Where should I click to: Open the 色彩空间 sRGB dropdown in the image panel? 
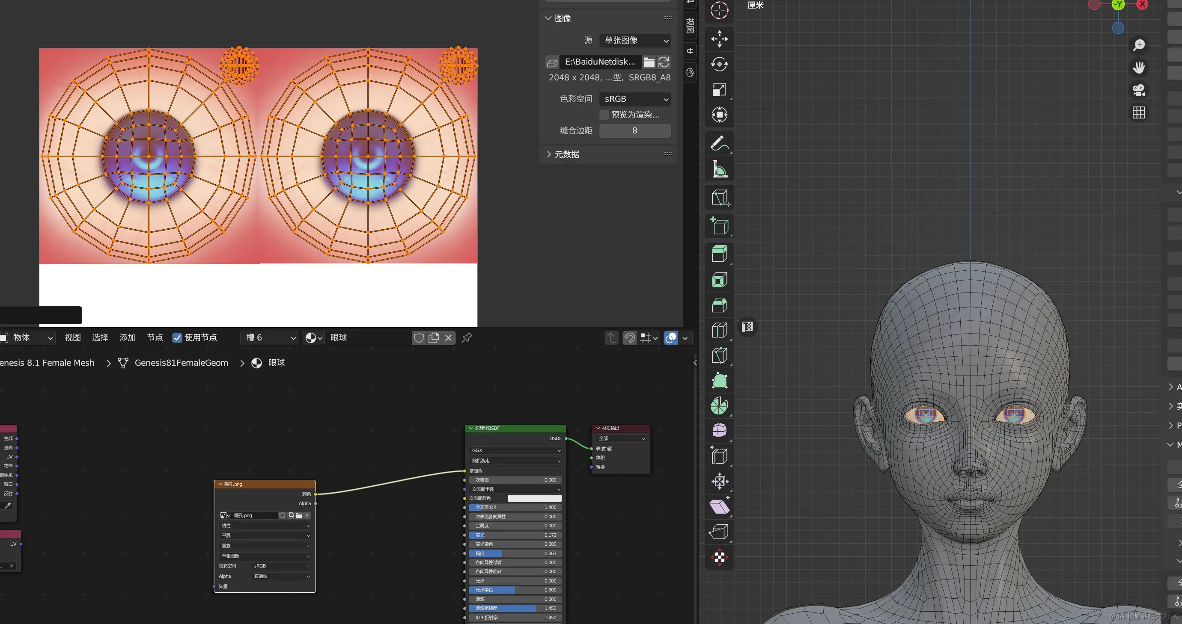635,99
